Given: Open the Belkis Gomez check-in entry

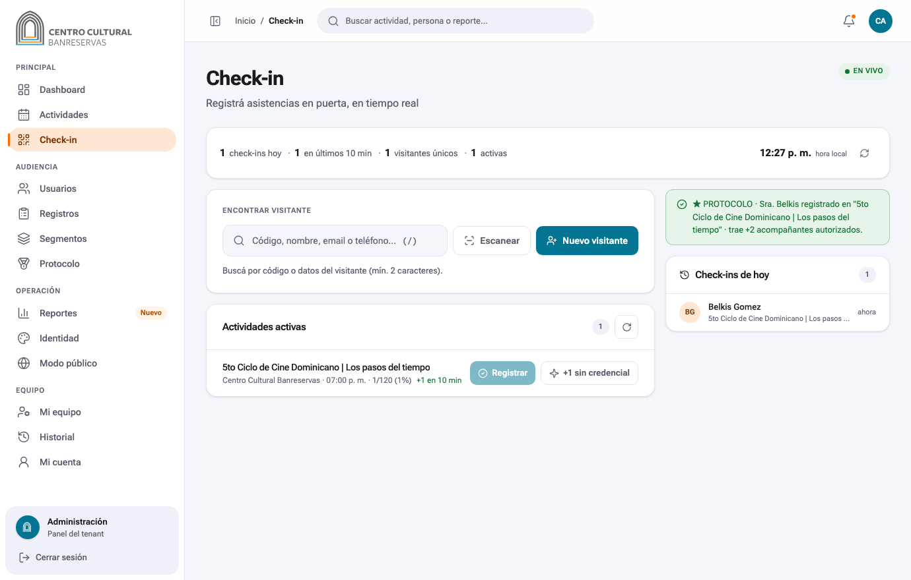Looking at the screenshot, I should 778,312.
